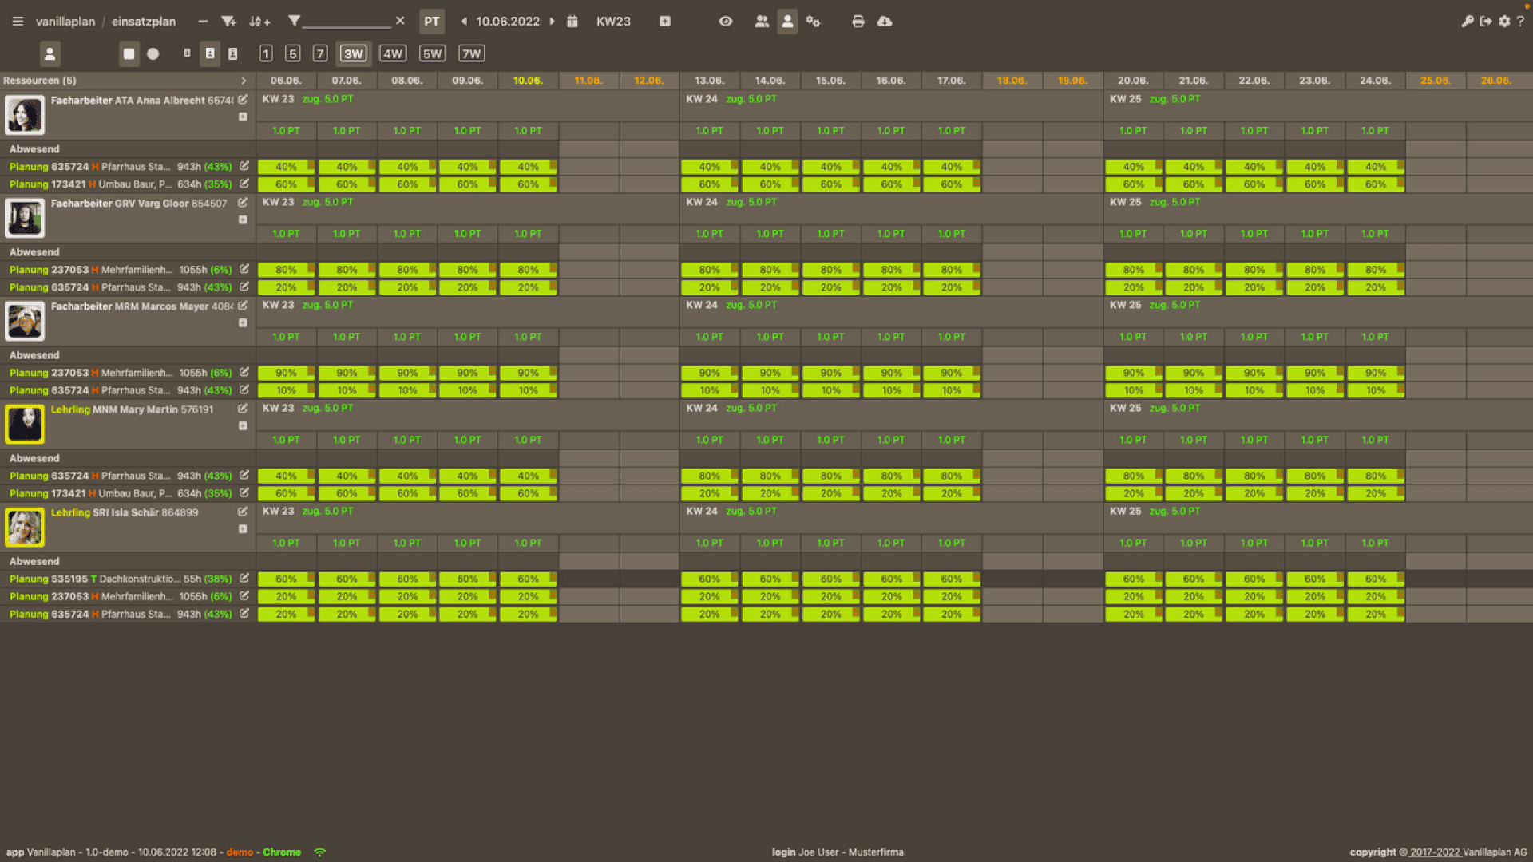Select Marcos Mayer's 90% bar on 13.06.
Image resolution: width=1533 pixels, height=862 pixels.
coord(710,373)
